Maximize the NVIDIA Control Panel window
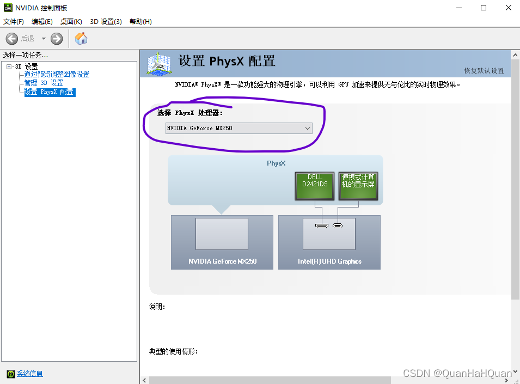This screenshot has height=384, width=520. coord(484,8)
